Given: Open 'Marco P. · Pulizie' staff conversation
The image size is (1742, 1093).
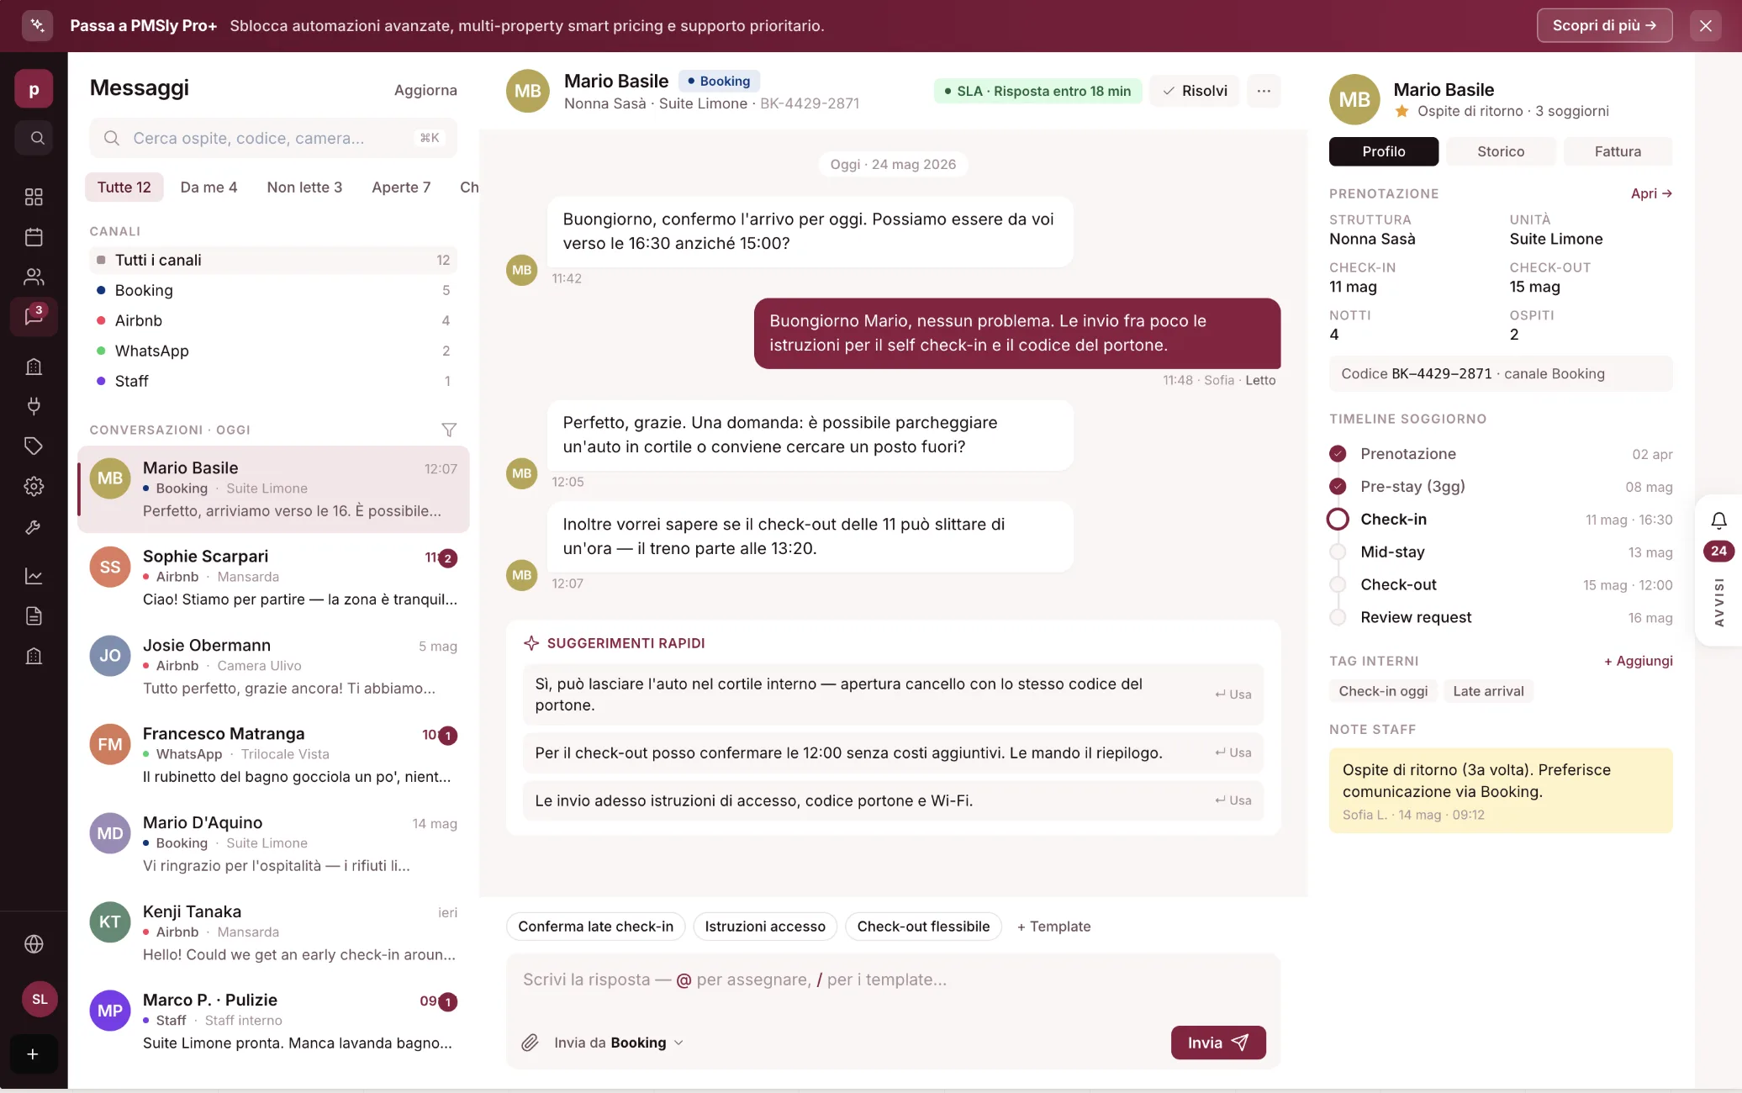Looking at the screenshot, I should tap(273, 1022).
